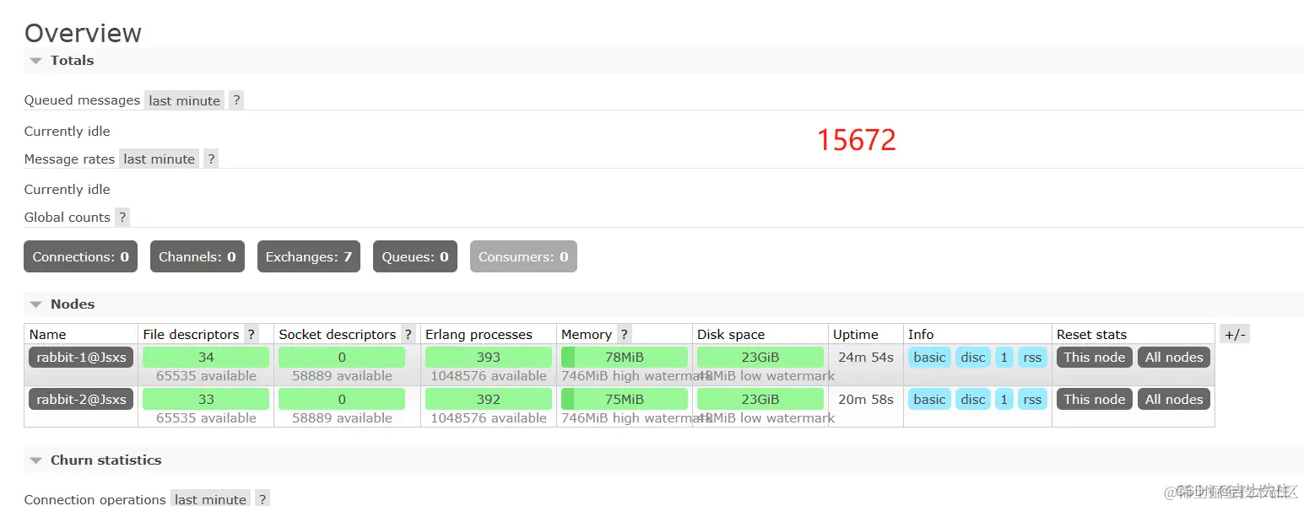Click the disc tag for rabbit-2

pos(973,400)
